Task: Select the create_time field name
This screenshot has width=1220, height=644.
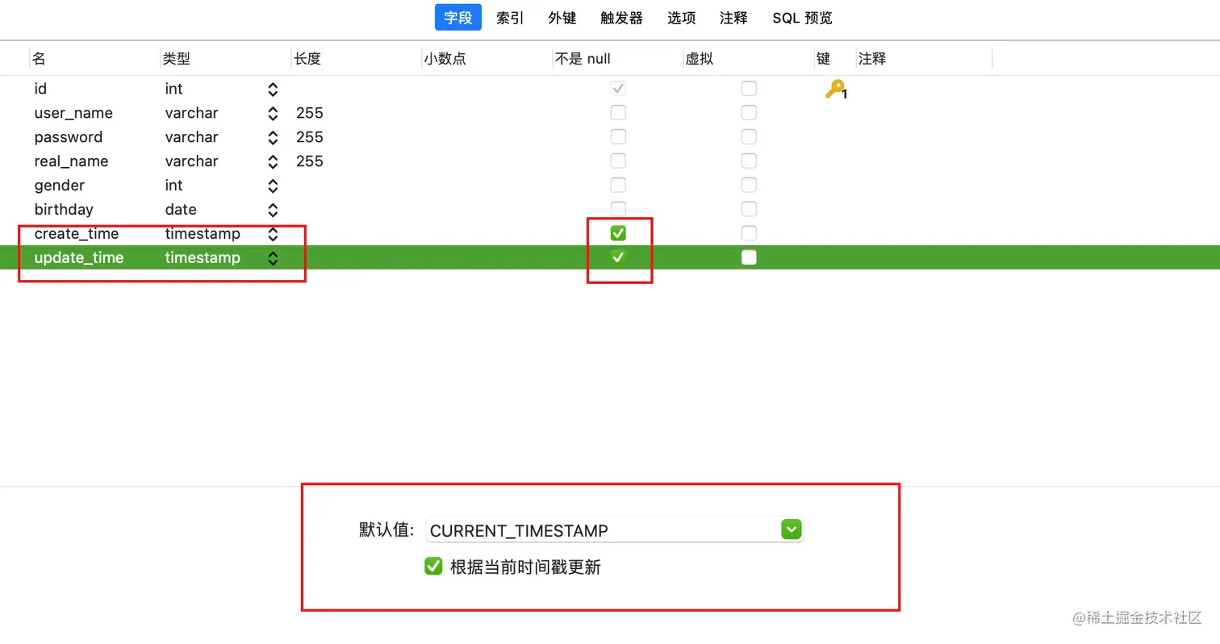Action: click(77, 234)
